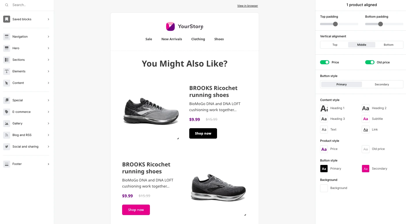This screenshot has width=406, height=224.
Task: Set vertical alignment to Top
Action: [x=335, y=45]
